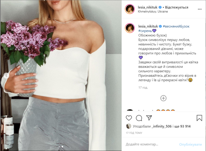Load more comments with the plus circle
Image resolution: width=206 pixels, height=151 pixels.
(163, 98)
